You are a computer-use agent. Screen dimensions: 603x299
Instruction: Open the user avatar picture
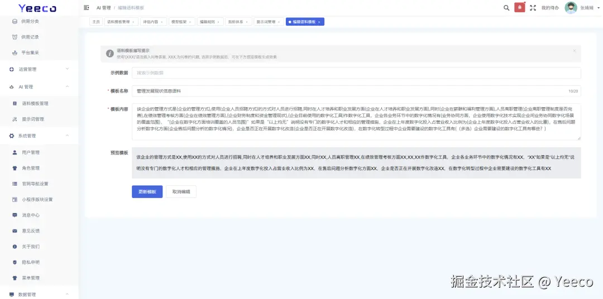pyautogui.click(x=571, y=8)
